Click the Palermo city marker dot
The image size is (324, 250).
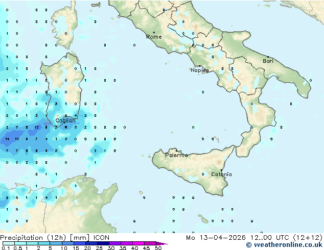pos(176,151)
